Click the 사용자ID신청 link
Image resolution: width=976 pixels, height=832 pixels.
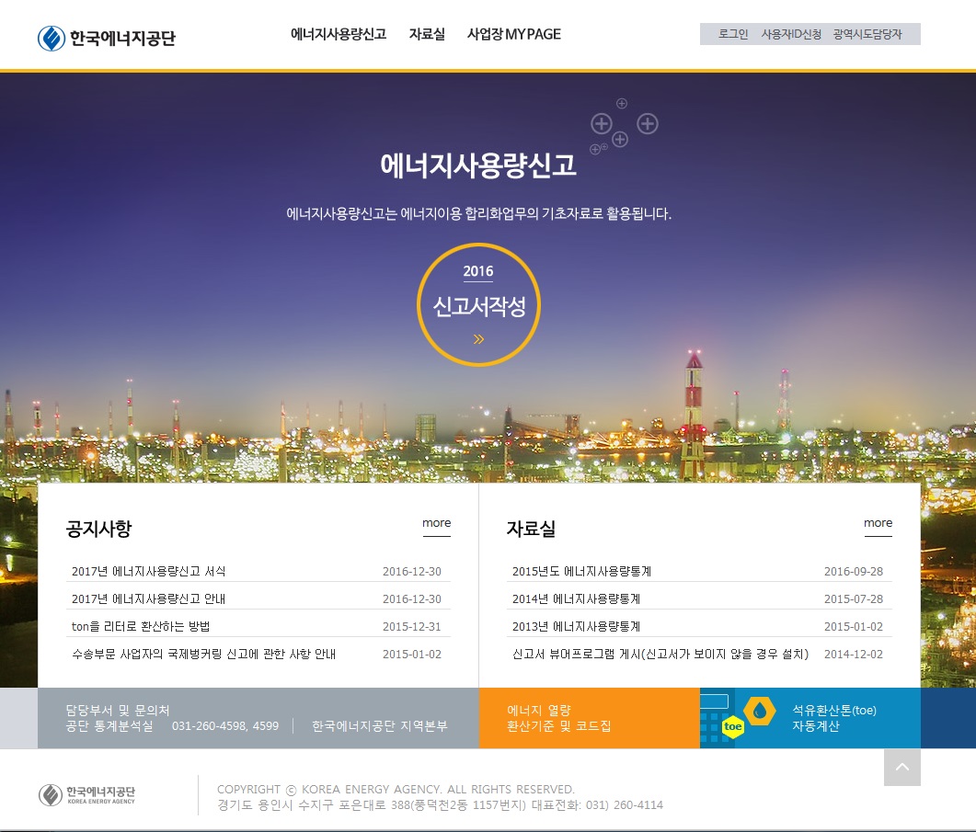pos(792,34)
